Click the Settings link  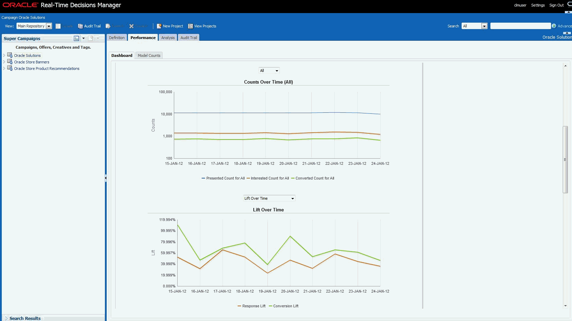(x=538, y=5)
